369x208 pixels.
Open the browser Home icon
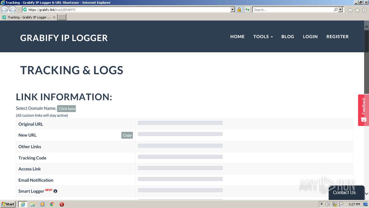350,10
